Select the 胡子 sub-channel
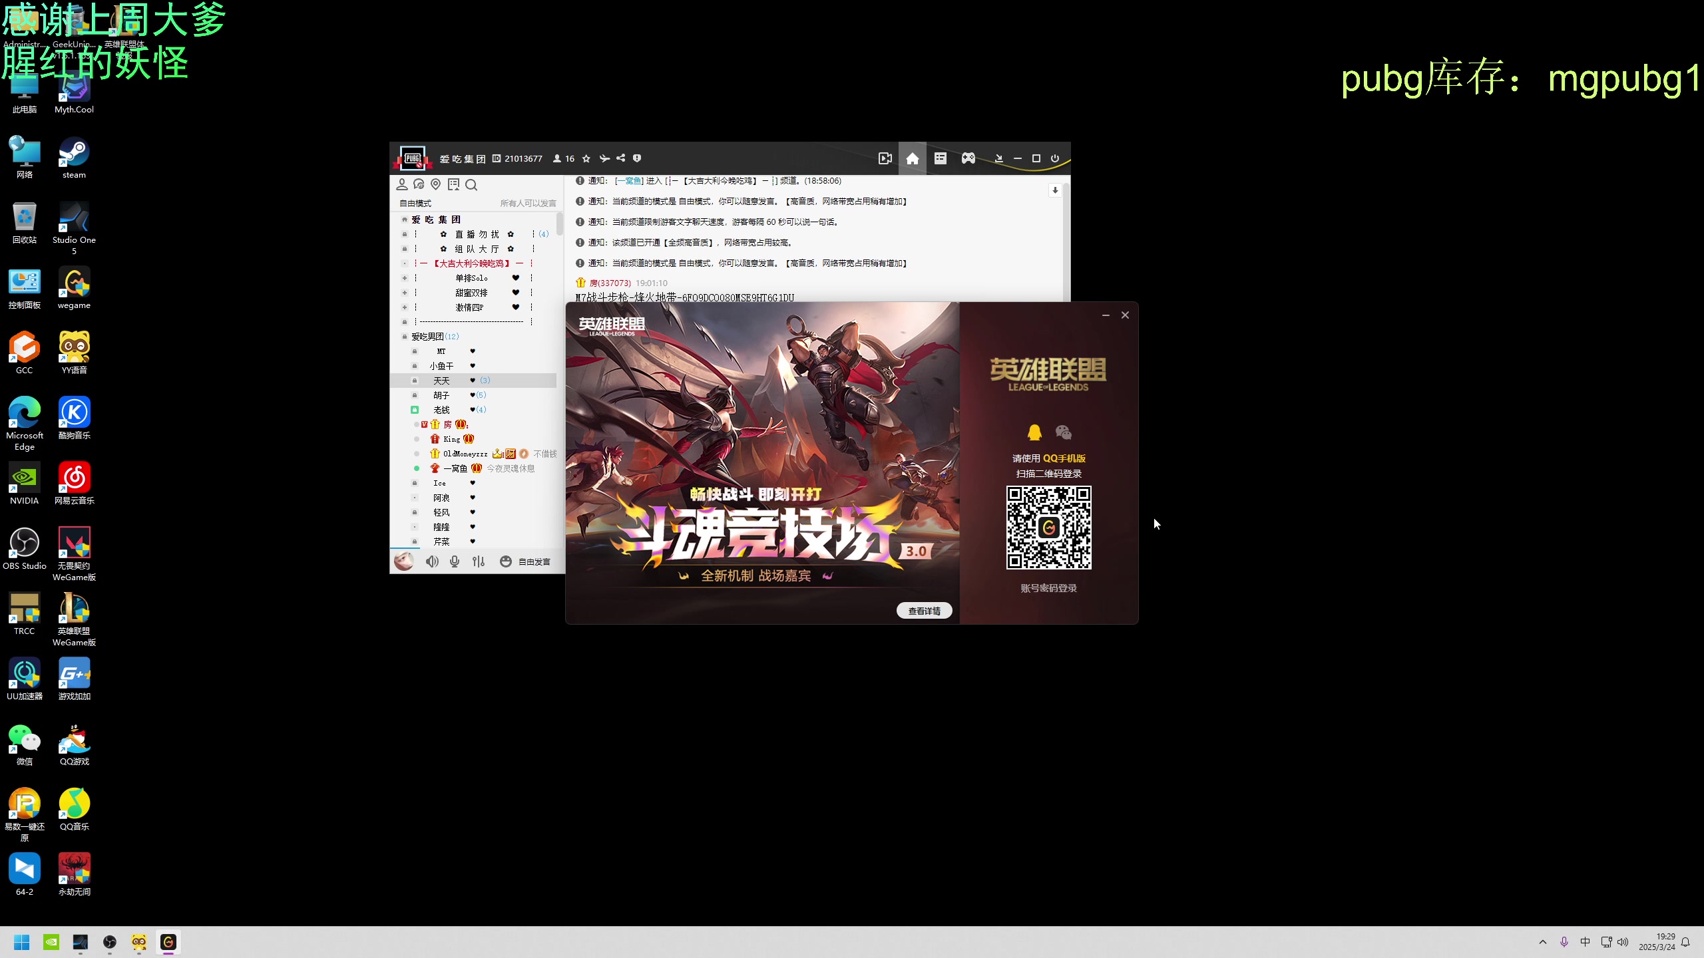The height and width of the screenshot is (958, 1704). click(441, 395)
